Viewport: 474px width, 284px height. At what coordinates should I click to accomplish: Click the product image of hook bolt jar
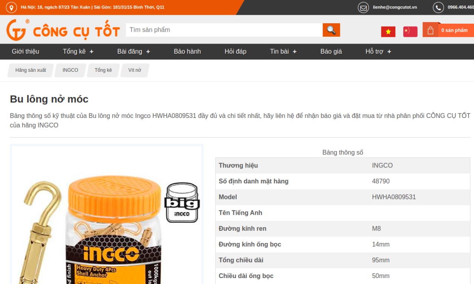pos(107,214)
